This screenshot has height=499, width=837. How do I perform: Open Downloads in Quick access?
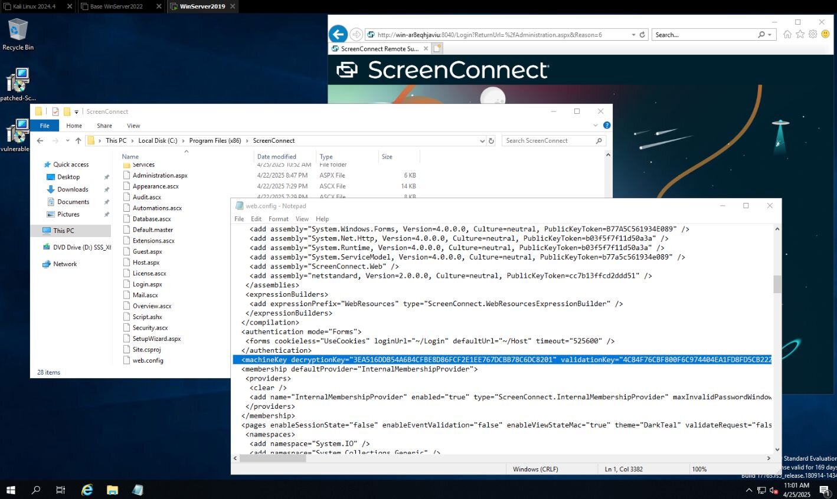[x=73, y=189]
